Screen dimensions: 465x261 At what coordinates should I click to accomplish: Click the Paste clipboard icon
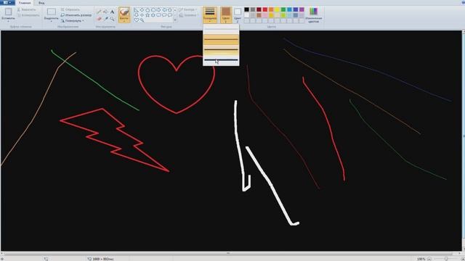pos(8,12)
